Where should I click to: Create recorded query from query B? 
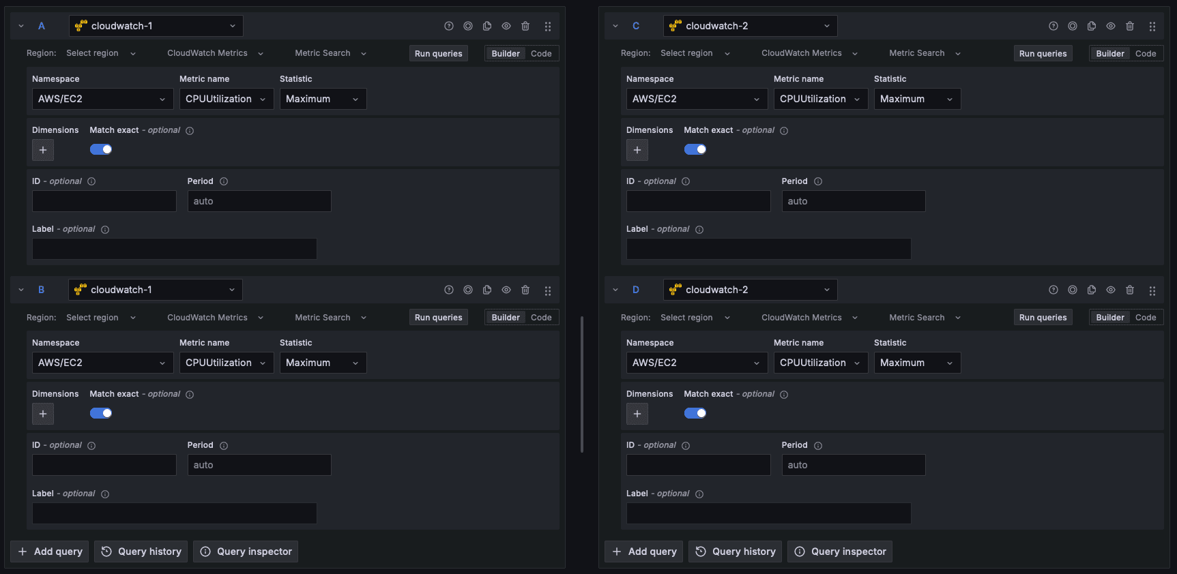[x=468, y=290]
